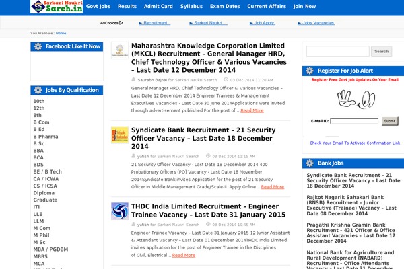Open the Syllabus menu item

[191, 7]
